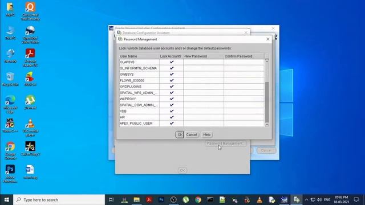
Task: Select the Recycle Bin desktop icon
Action: 10,79
